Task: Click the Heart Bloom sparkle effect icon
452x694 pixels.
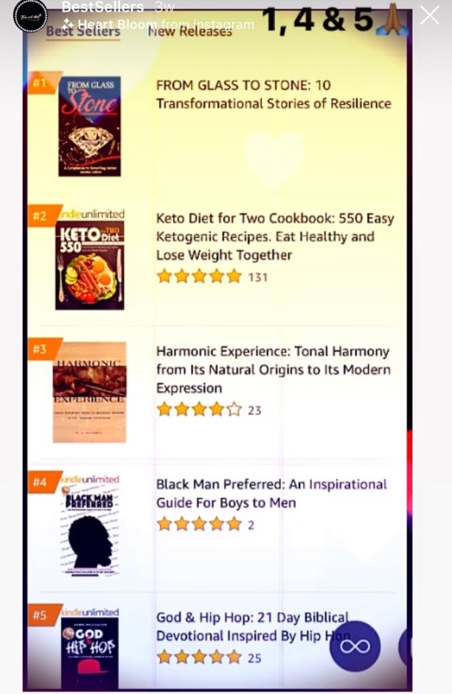Action: (68, 24)
